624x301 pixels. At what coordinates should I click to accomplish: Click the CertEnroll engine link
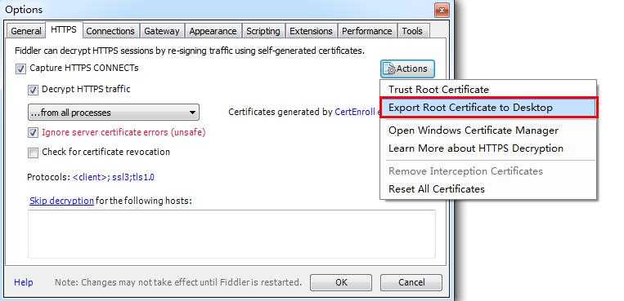[x=357, y=112]
